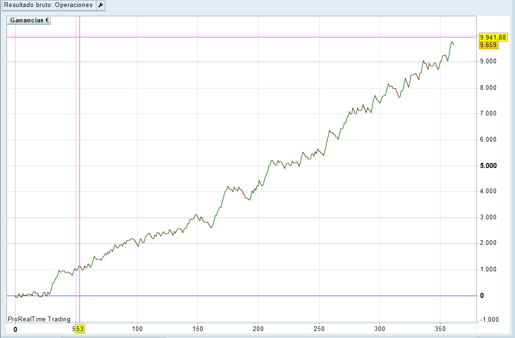
Task: Click the yellow 53 x-axis cursor marker
Action: (x=80, y=329)
